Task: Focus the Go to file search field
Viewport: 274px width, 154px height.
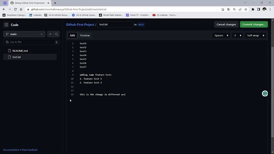Action: (x=31, y=42)
